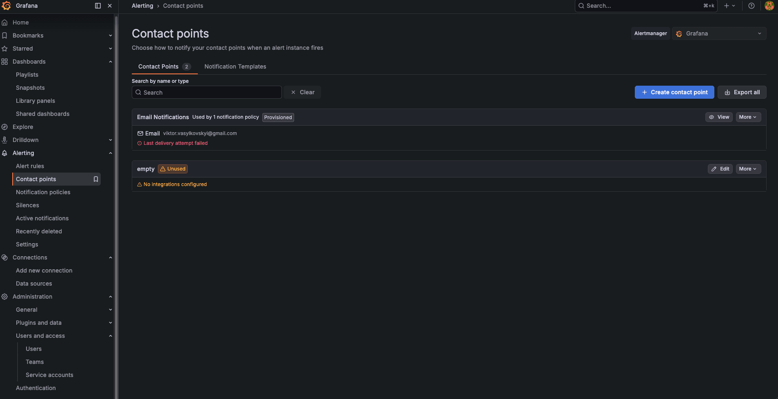Viewport: 778px width, 399px height.
Task: Open Add new connection
Action: tap(44, 270)
